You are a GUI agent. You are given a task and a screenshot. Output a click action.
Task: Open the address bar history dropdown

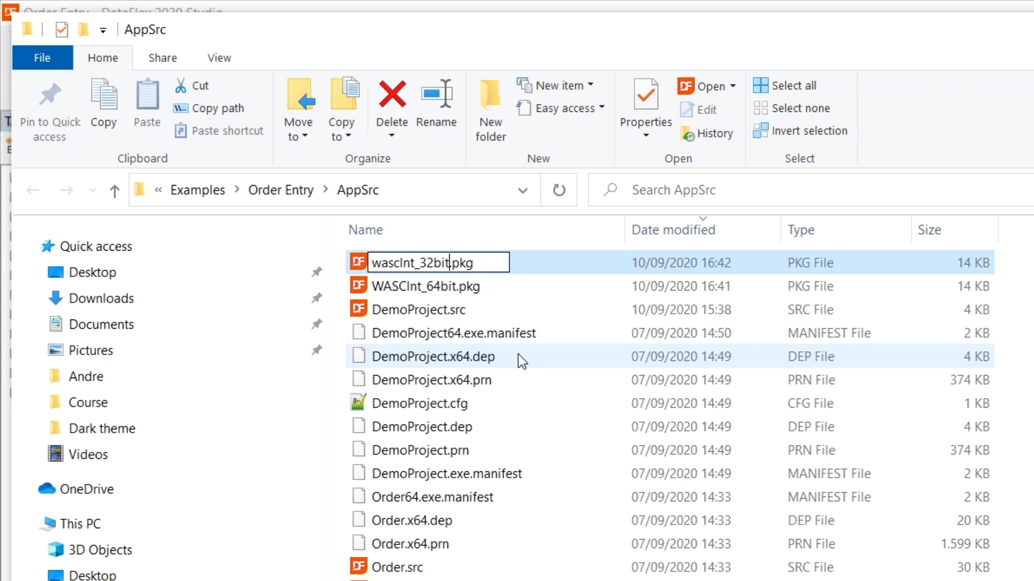click(522, 190)
